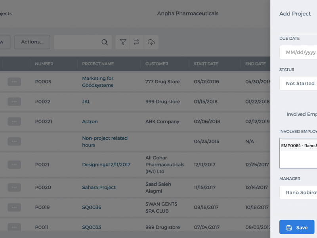Screen dimensions: 317x238
Task: Open row menu for P00221
Action: pos(14,121)
